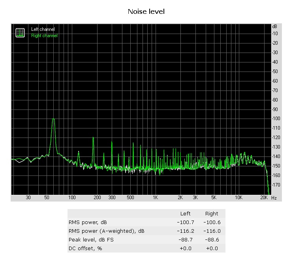This screenshot has width=291, height=262.
Task: Click the 'Hz' axis unit label
Action: pyautogui.click(x=274, y=198)
